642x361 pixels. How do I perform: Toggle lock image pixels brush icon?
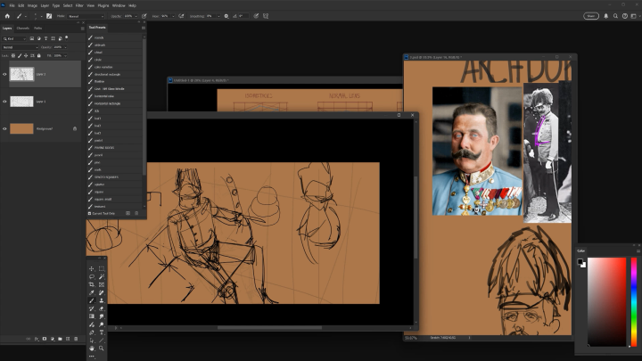point(20,55)
